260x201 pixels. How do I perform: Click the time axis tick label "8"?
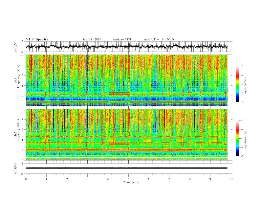point(190,179)
